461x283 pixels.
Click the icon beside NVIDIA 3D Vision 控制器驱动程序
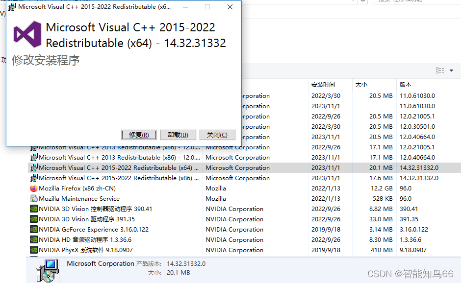tap(34, 209)
